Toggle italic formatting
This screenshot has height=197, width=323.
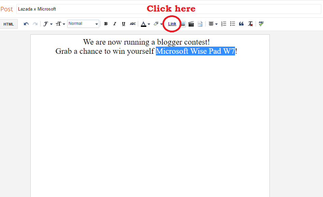coord(115,24)
